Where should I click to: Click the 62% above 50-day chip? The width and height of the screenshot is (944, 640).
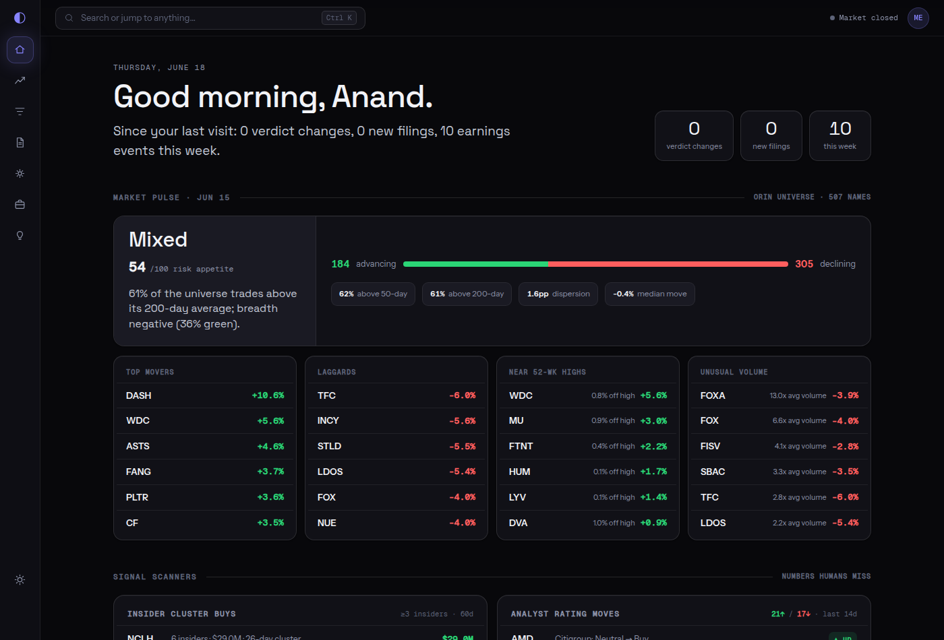(x=373, y=294)
